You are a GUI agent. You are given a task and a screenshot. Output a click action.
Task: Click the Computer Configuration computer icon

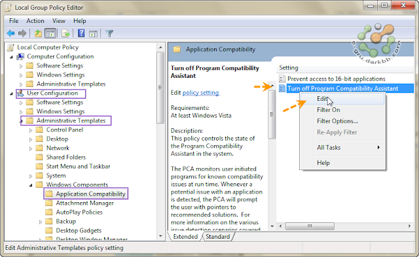[x=20, y=57]
